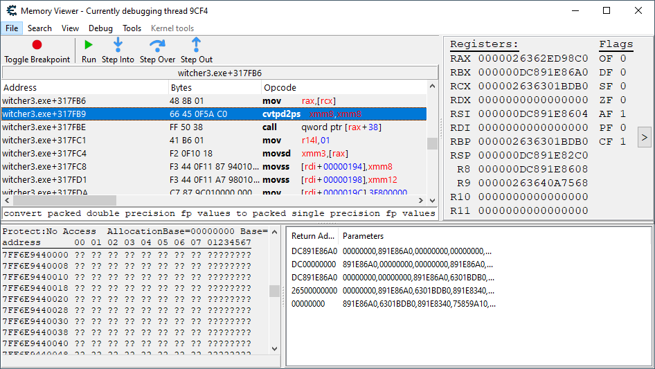
Task: Click the Cheat Engine logo in title bar
Action: 10,10
